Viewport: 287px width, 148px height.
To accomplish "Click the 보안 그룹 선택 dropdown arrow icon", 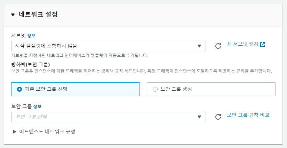I will [199, 117].
